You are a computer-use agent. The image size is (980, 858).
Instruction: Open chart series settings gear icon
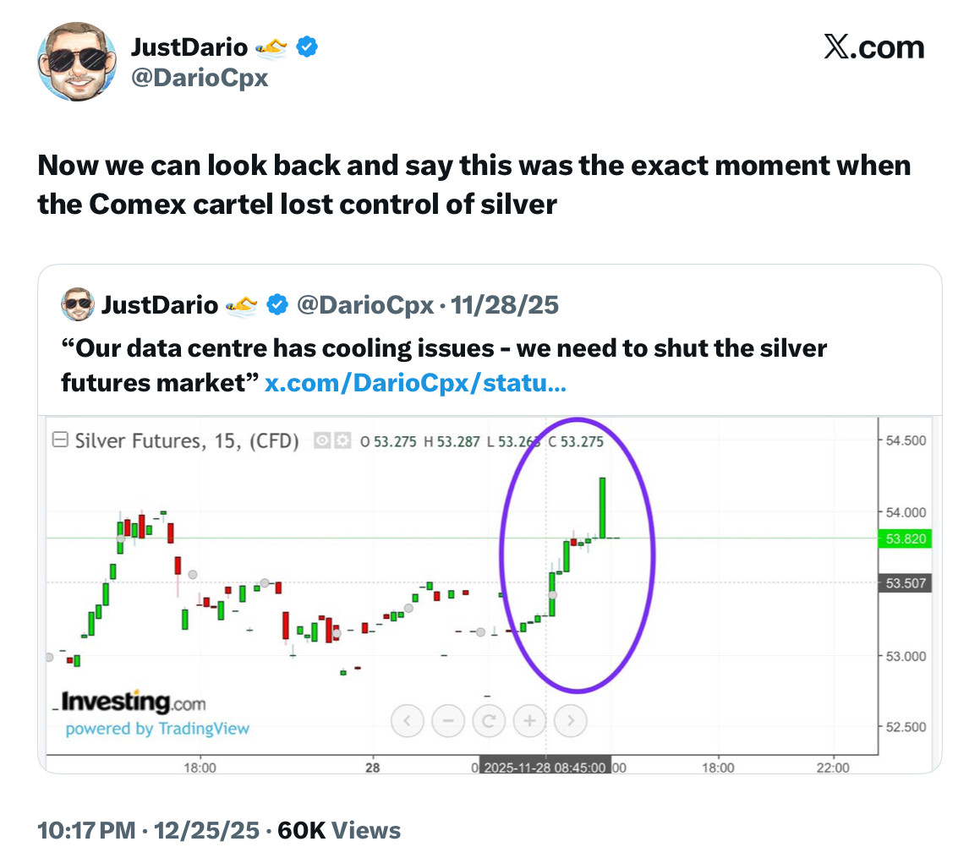pos(342,440)
